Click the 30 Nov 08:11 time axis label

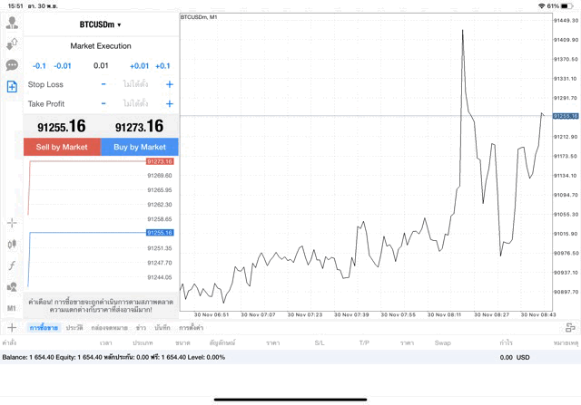pyautogui.click(x=444, y=314)
